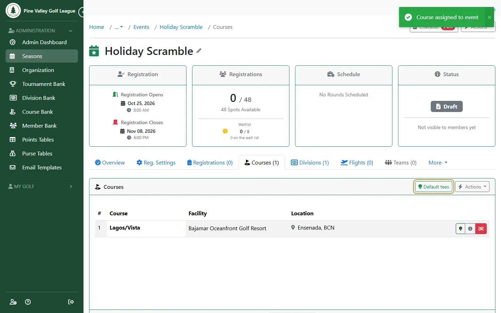Collapse the sidebar with the arrow button

(x=81, y=12)
